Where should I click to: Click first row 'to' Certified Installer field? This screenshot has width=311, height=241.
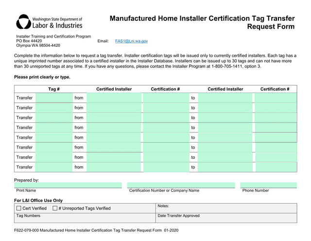tap(225, 98)
